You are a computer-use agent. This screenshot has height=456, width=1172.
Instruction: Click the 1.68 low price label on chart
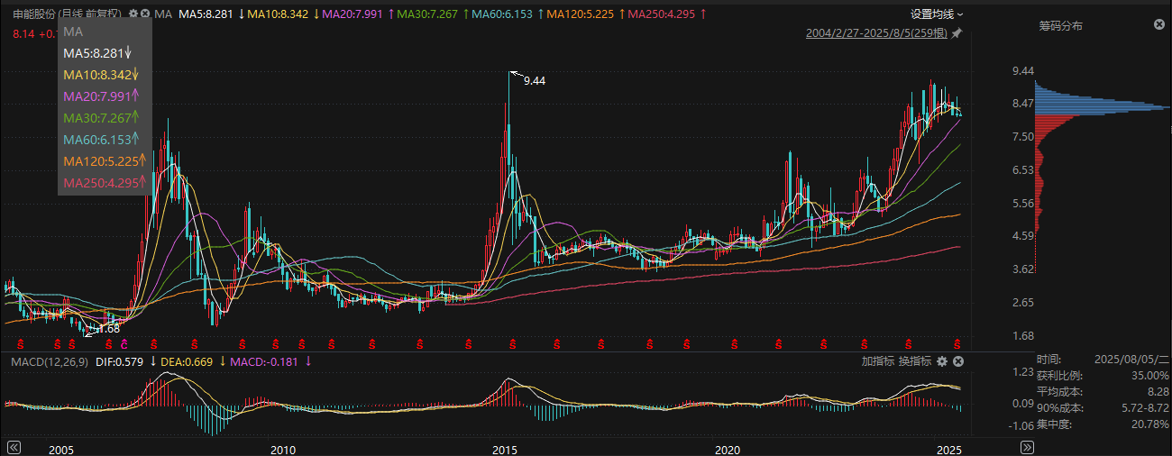pos(108,329)
